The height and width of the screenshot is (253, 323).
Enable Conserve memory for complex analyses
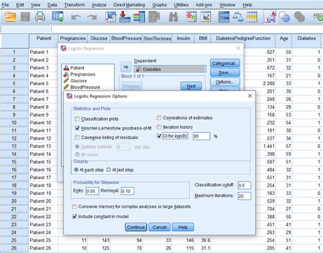[74, 207]
